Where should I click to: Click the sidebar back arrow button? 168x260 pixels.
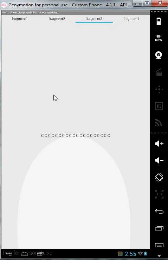coord(159,211)
